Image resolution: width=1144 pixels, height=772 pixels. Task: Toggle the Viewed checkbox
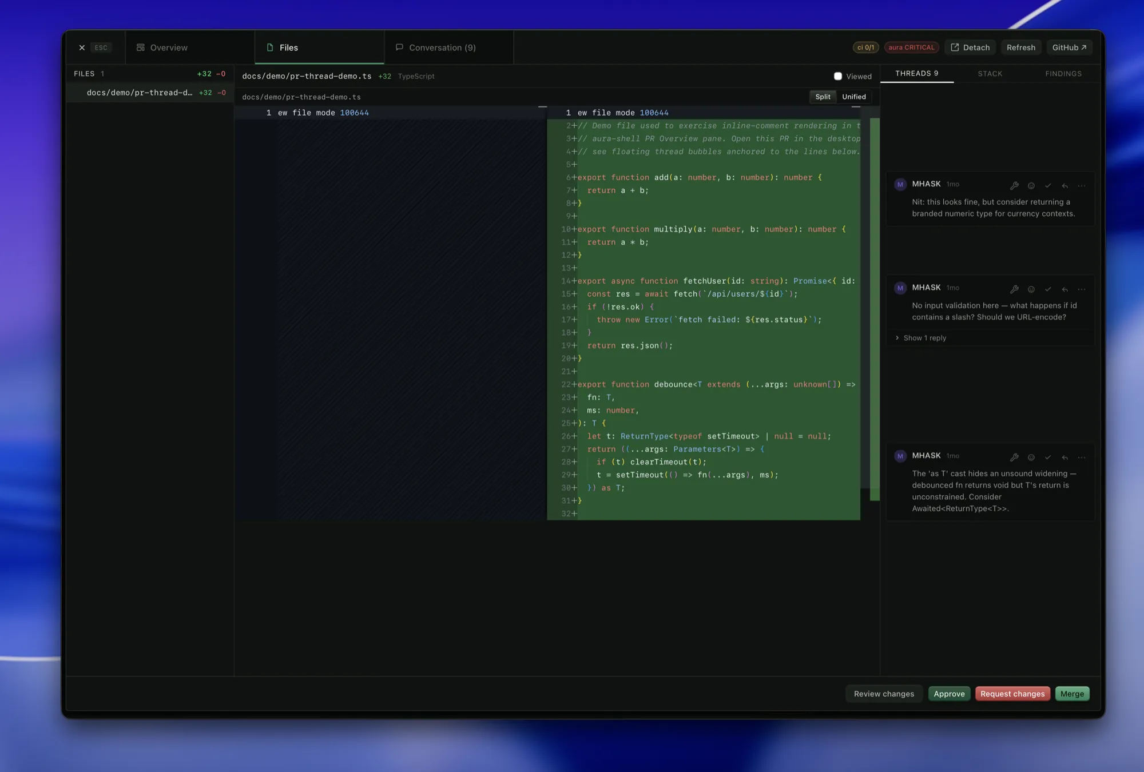tap(838, 76)
